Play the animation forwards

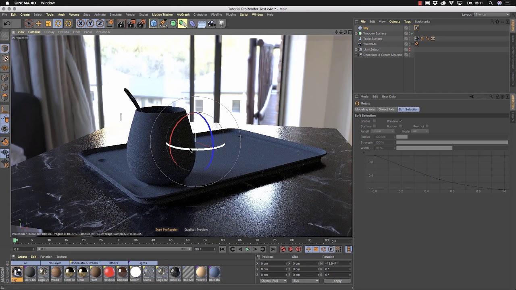click(x=248, y=249)
